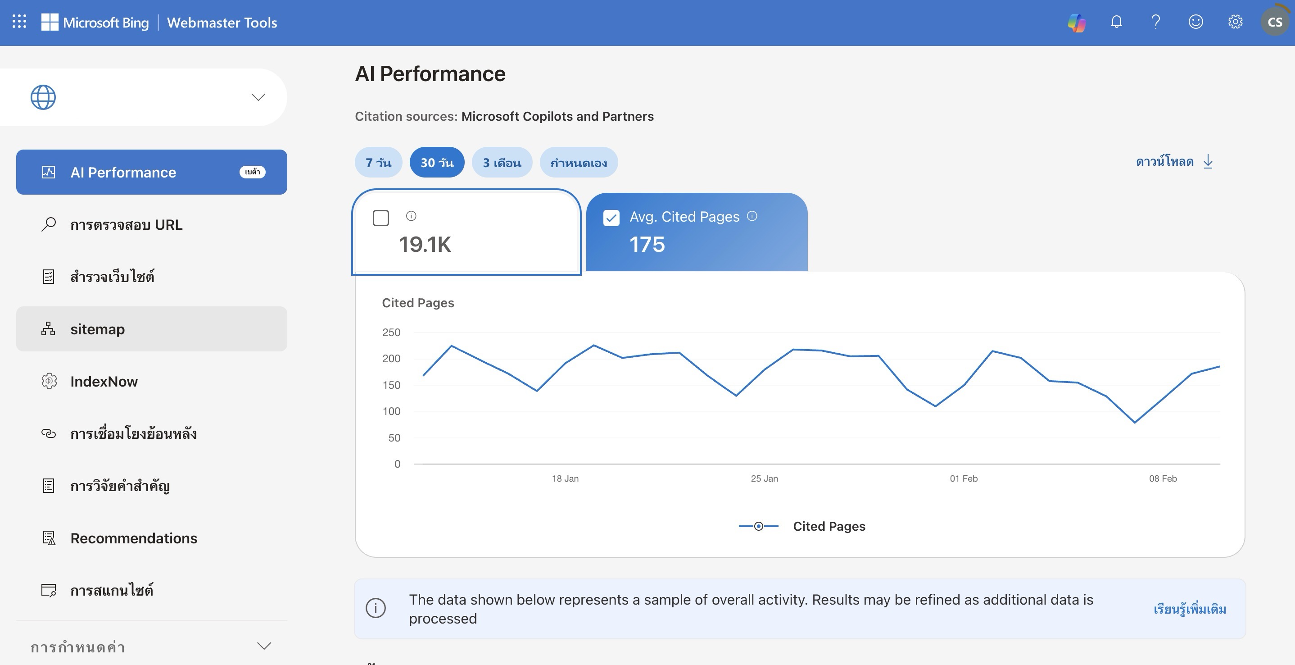Click the chart line near 01 Feb

(964, 385)
